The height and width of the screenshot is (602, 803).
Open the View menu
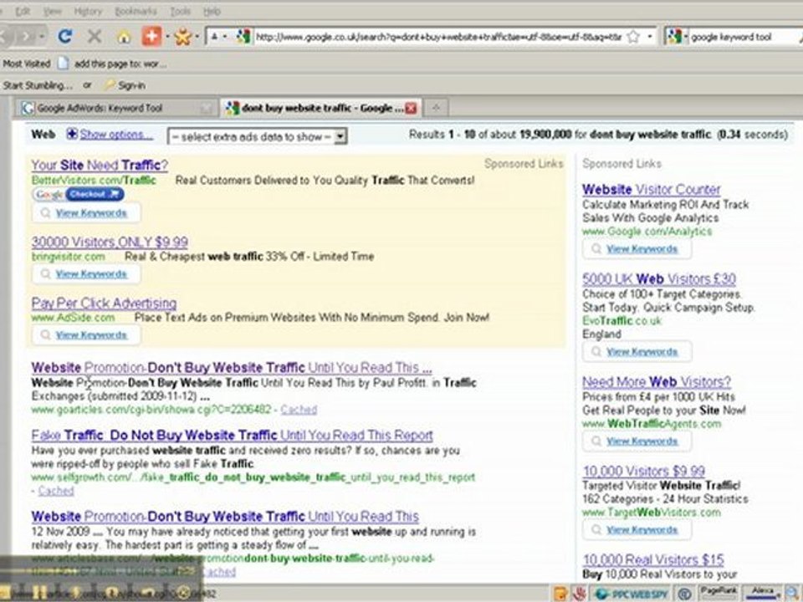coord(52,11)
